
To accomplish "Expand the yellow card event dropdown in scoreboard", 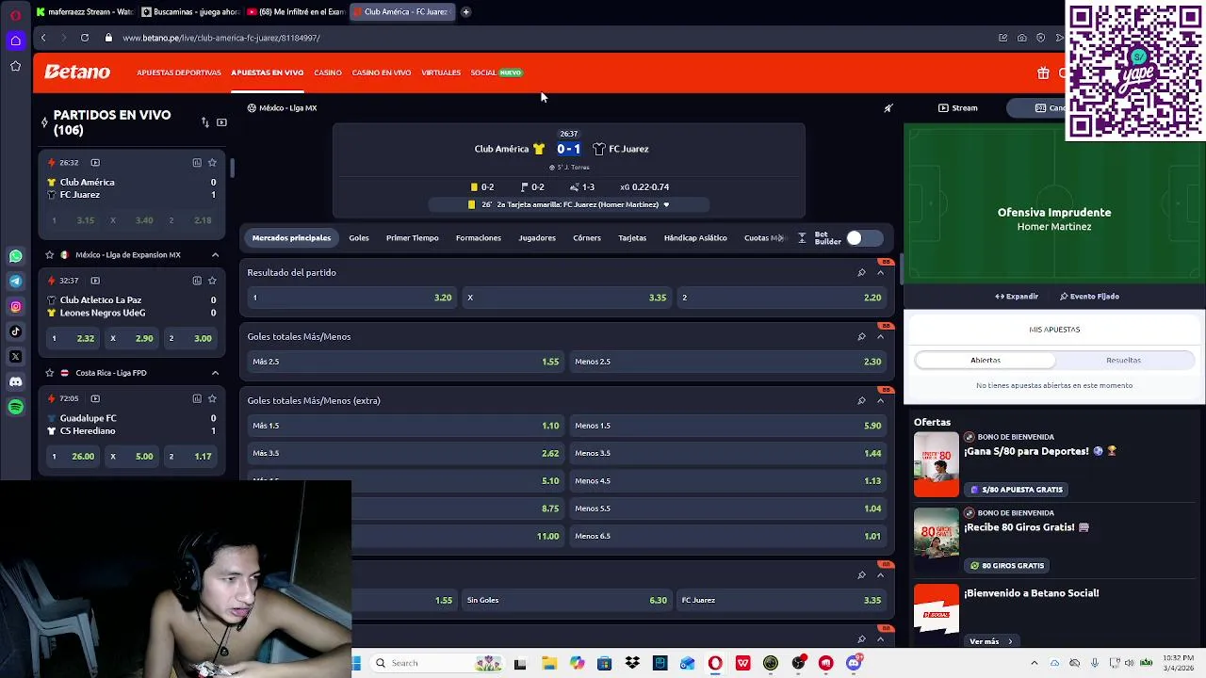I will 666,204.
